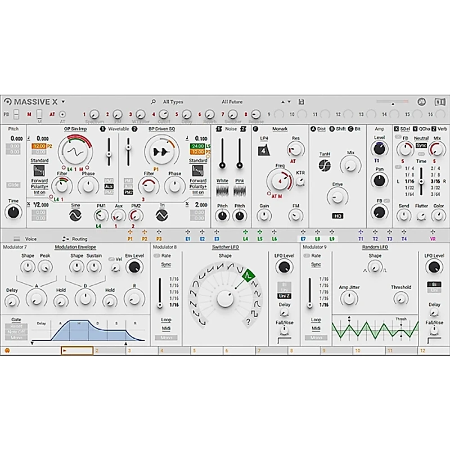Click the TanH distortion shape icon

point(324,165)
